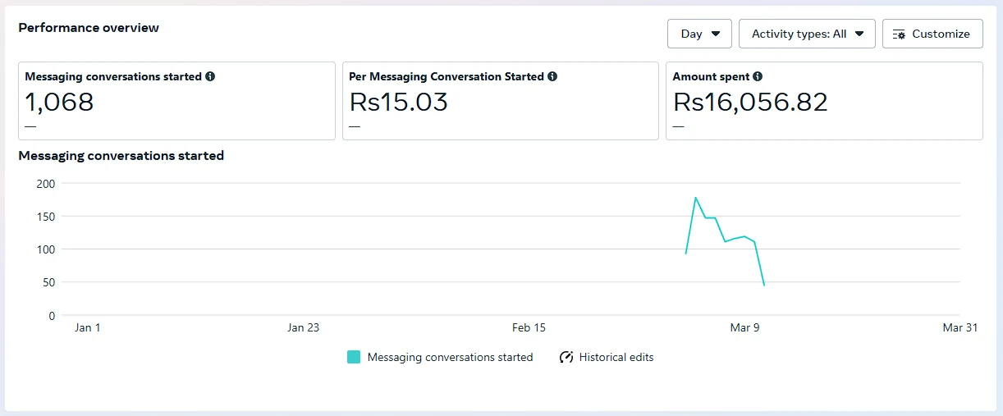Open the Day time-granularity dropdown

coord(699,34)
